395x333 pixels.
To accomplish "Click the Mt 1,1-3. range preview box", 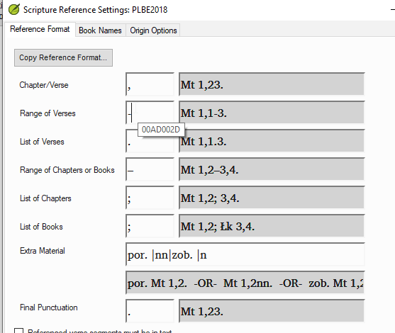I will pyautogui.click(x=272, y=113).
